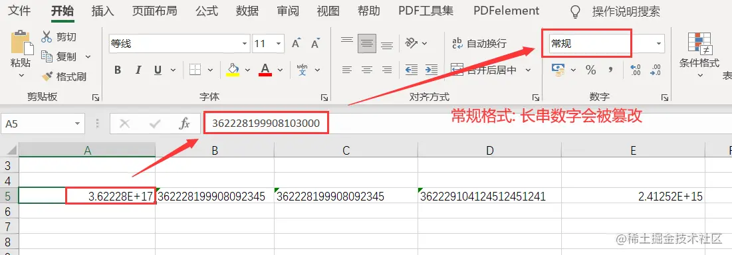Click the Paste clipboard icon
The height and width of the screenshot is (255, 732).
22,43
